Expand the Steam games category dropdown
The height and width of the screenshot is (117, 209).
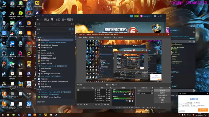pyautogui.click(x=67, y=29)
